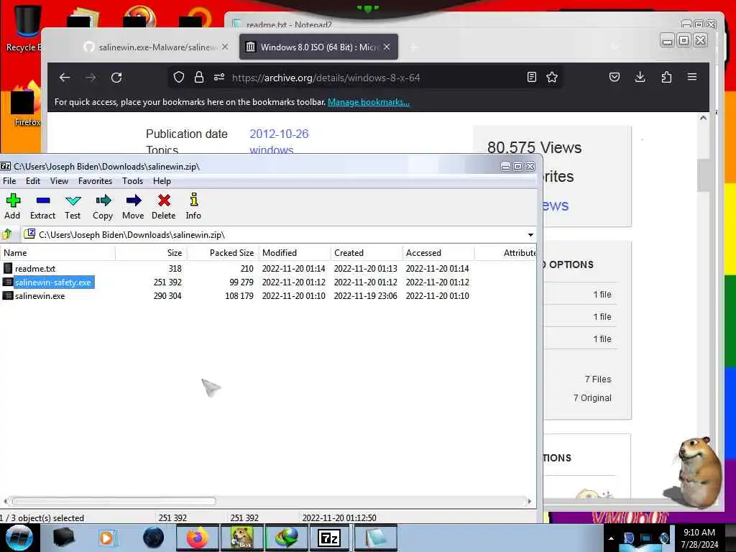This screenshot has height=552, width=736.
Task: Delete selection using red X Delete button
Action: point(164,206)
